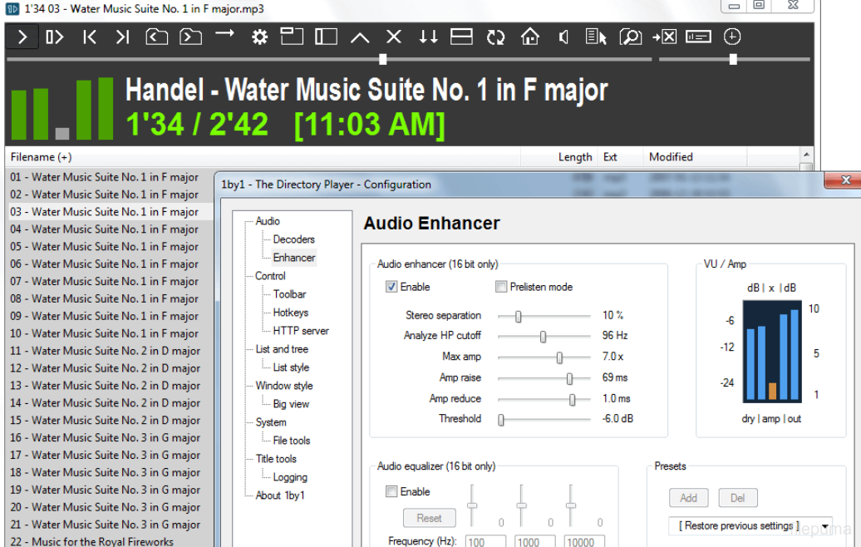Open the find file magnifier icon

(631, 37)
